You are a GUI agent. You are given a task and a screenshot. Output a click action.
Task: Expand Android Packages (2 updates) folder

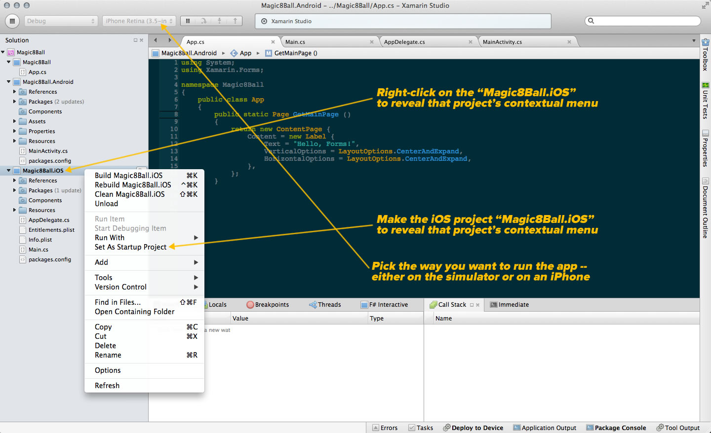point(14,102)
